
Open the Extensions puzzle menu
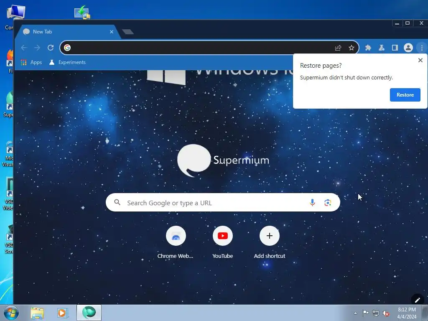pyautogui.click(x=368, y=48)
